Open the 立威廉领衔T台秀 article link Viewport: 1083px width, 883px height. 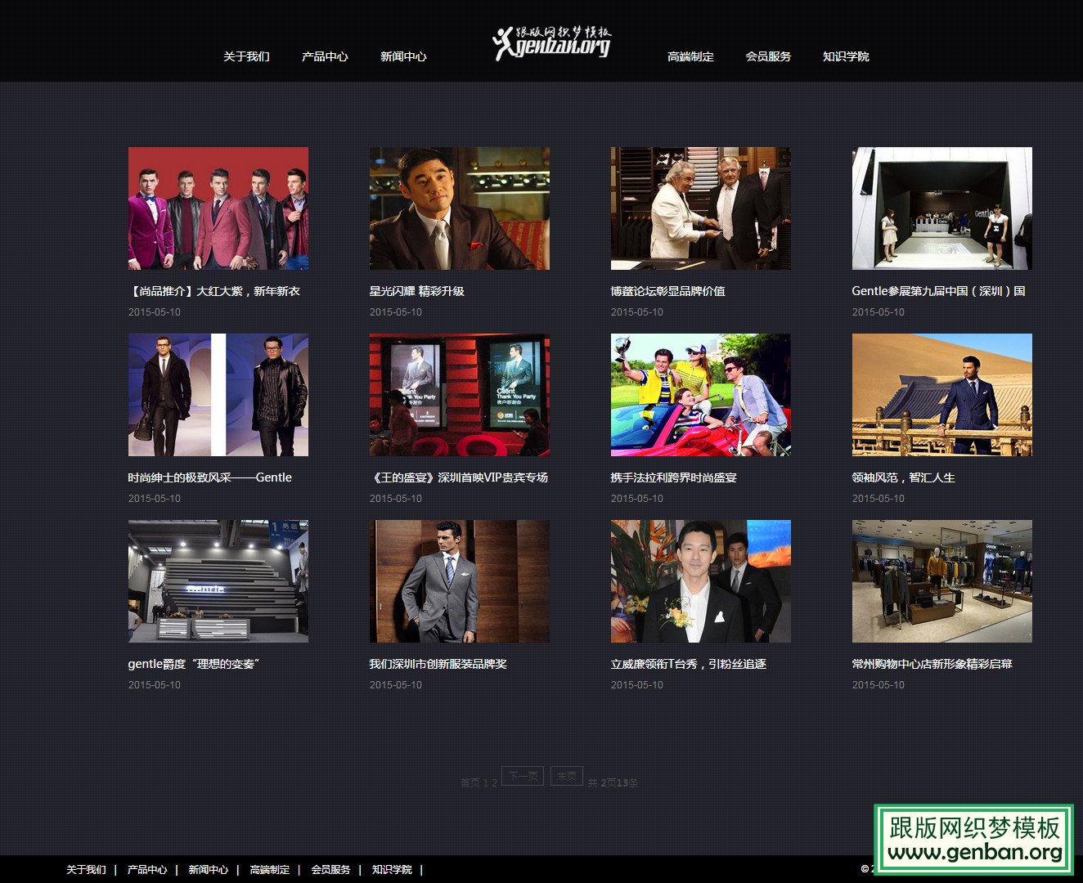(689, 664)
